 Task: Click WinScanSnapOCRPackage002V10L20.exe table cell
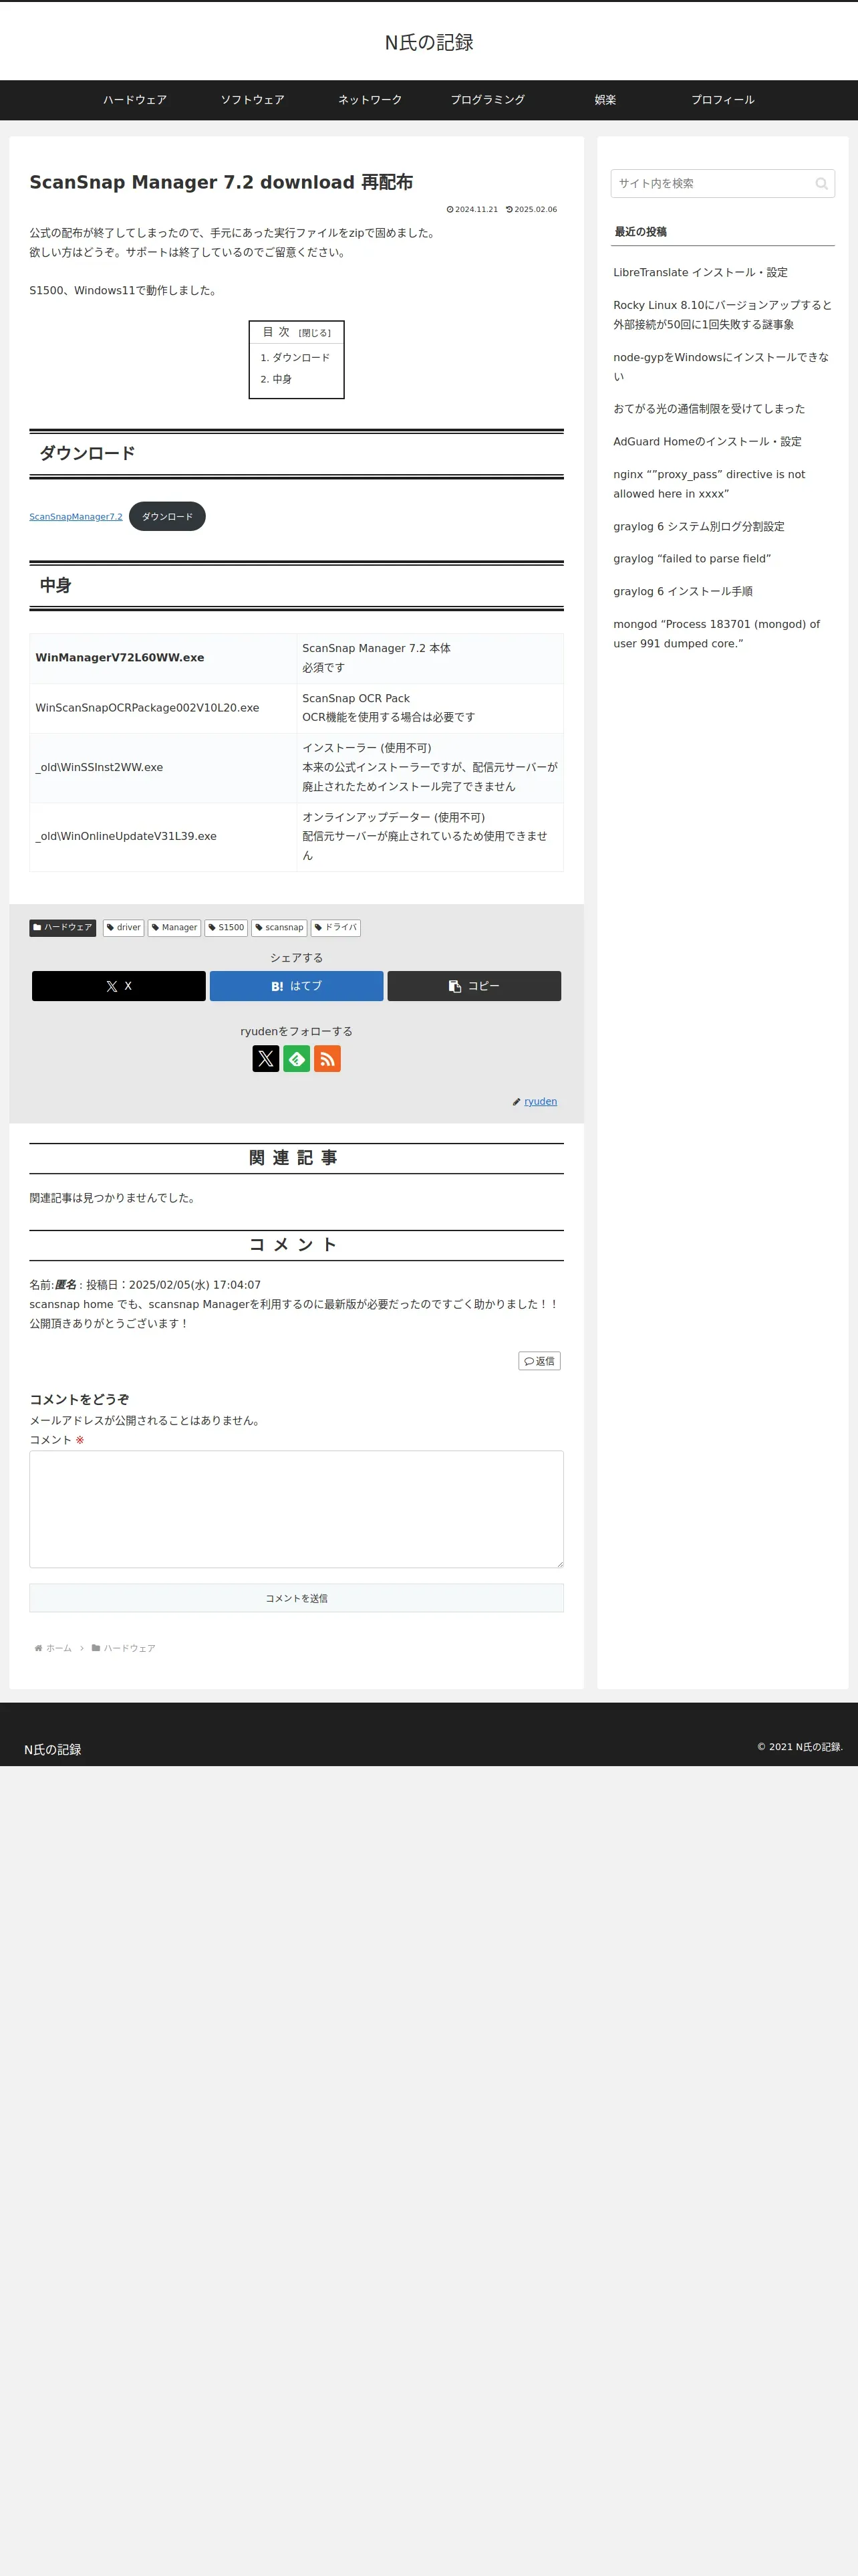click(163, 708)
